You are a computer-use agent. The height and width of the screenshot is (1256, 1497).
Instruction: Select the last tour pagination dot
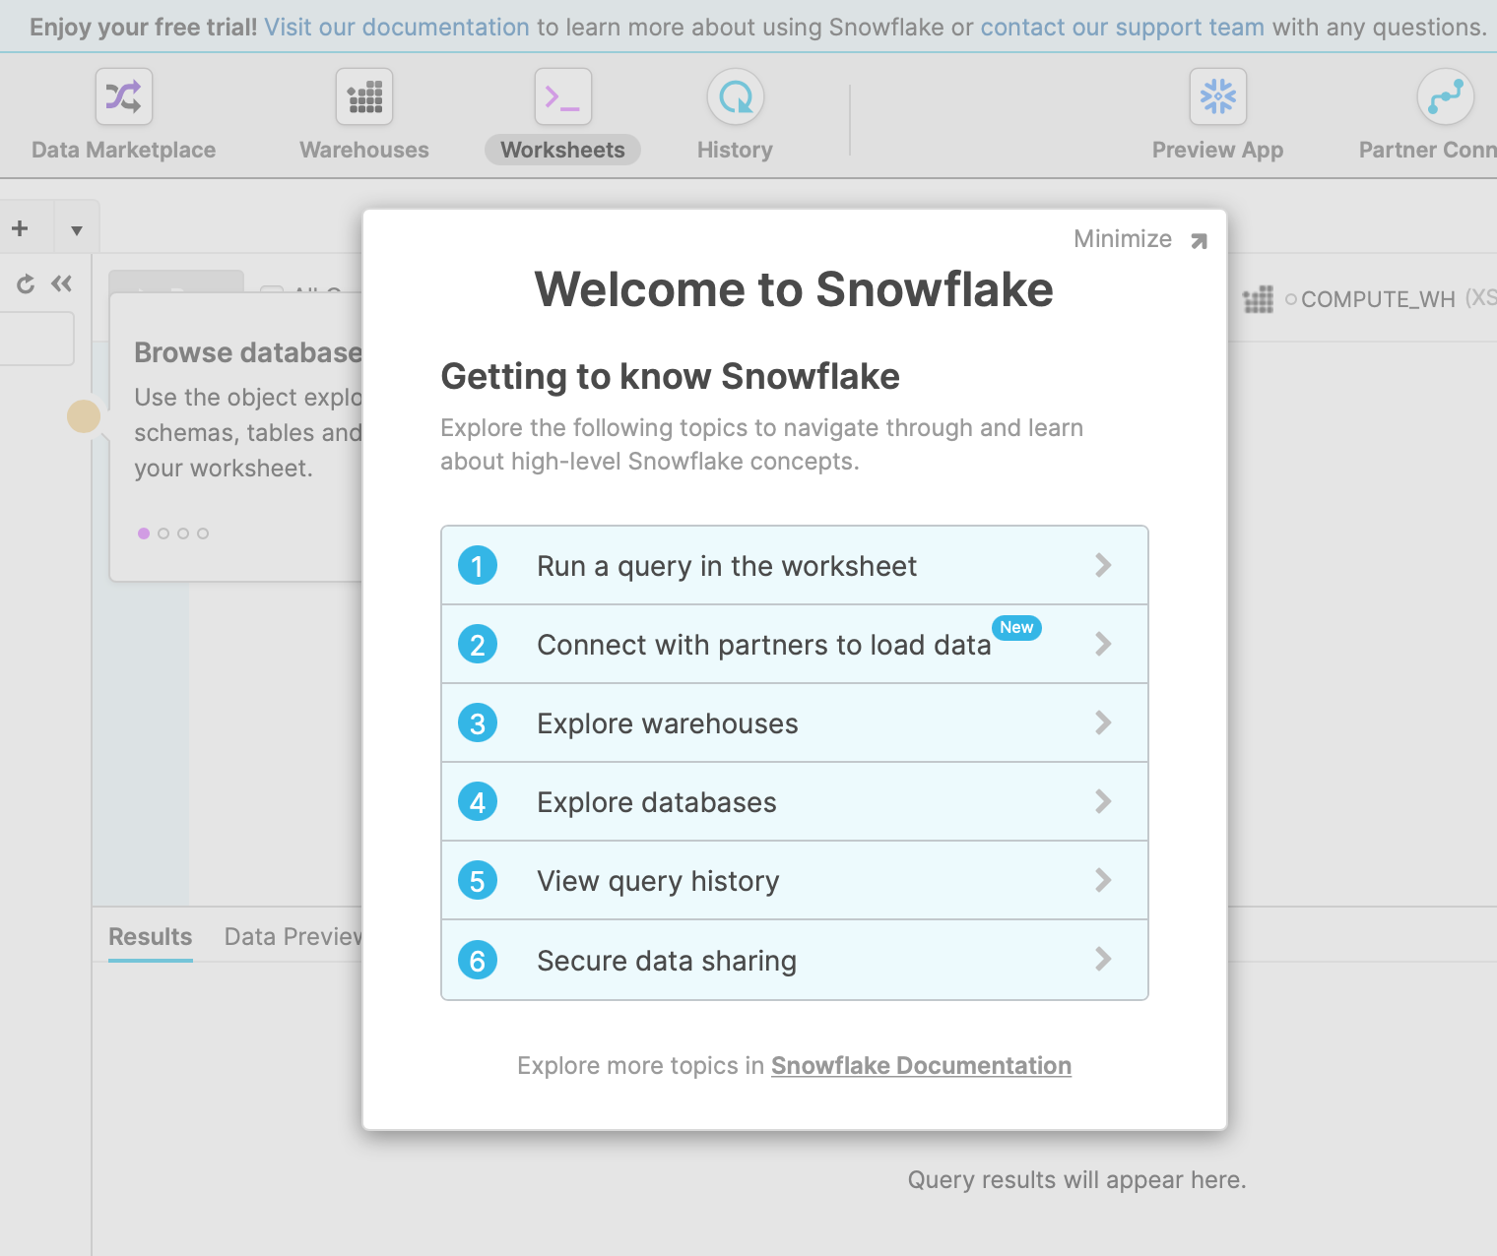pos(203,534)
